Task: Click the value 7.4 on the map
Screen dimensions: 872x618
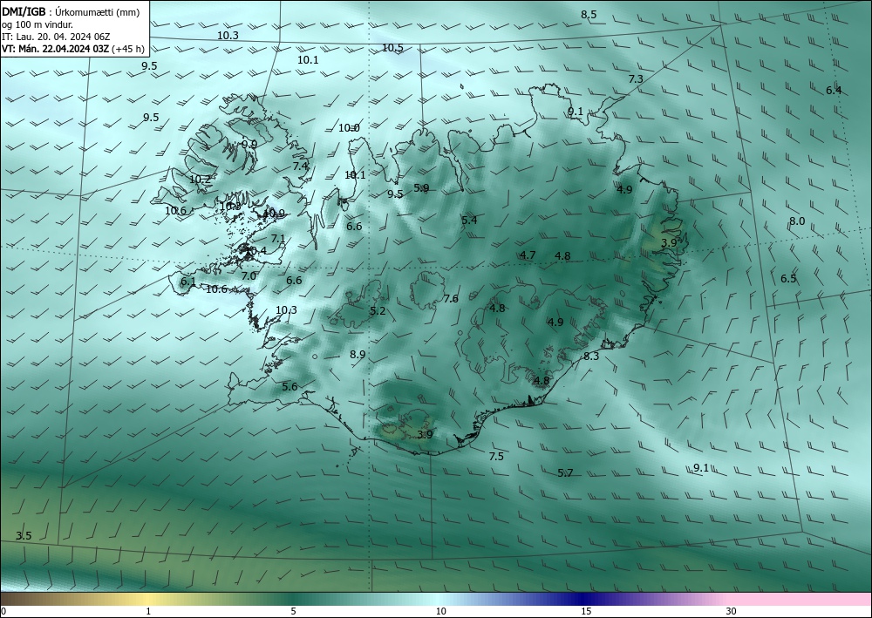Action: point(300,166)
